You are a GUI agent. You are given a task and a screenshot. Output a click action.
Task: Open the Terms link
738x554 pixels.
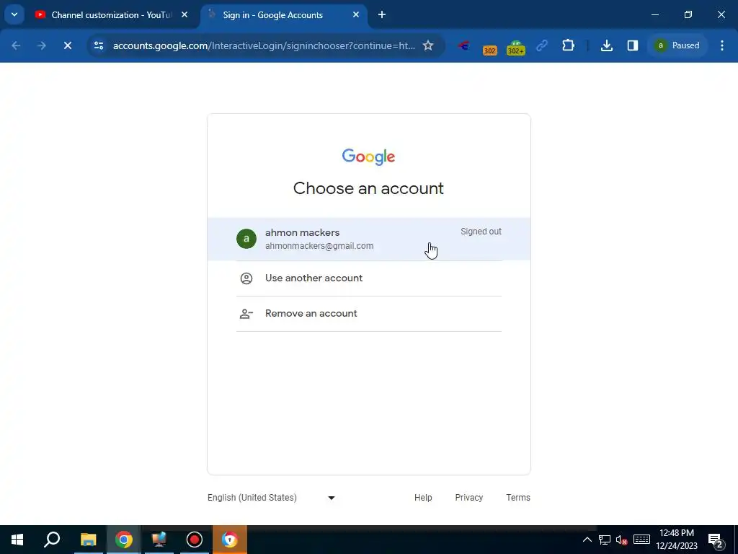coord(518,498)
